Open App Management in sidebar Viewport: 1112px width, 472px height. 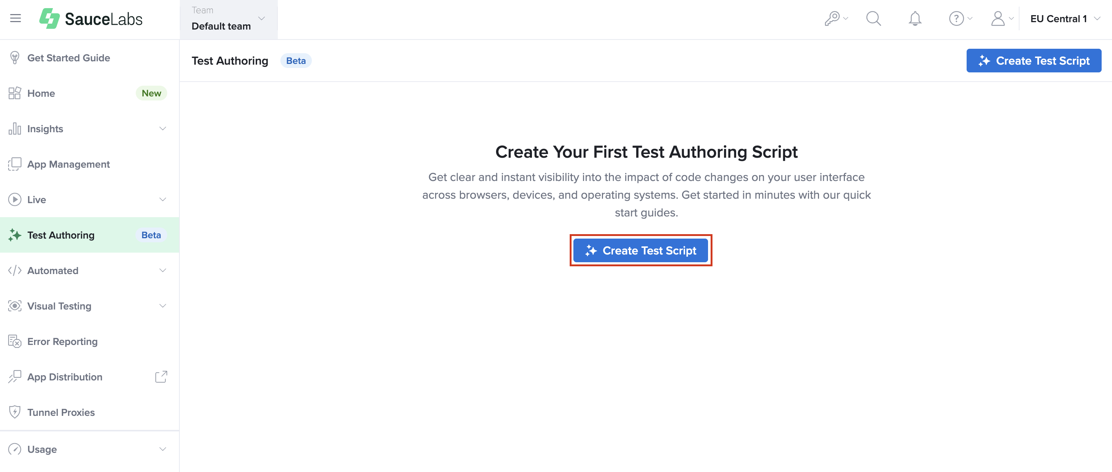[x=68, y=164]
